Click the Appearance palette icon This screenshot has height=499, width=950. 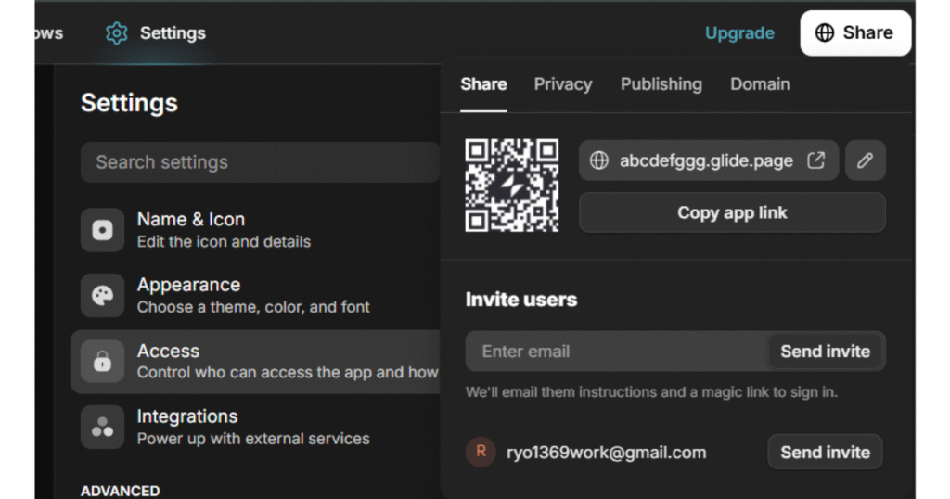click(102, 296)
